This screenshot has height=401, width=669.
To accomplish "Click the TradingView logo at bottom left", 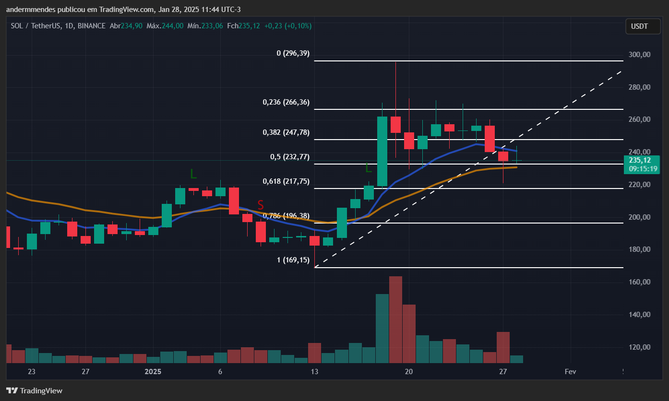I will click(x=34, y=390).
